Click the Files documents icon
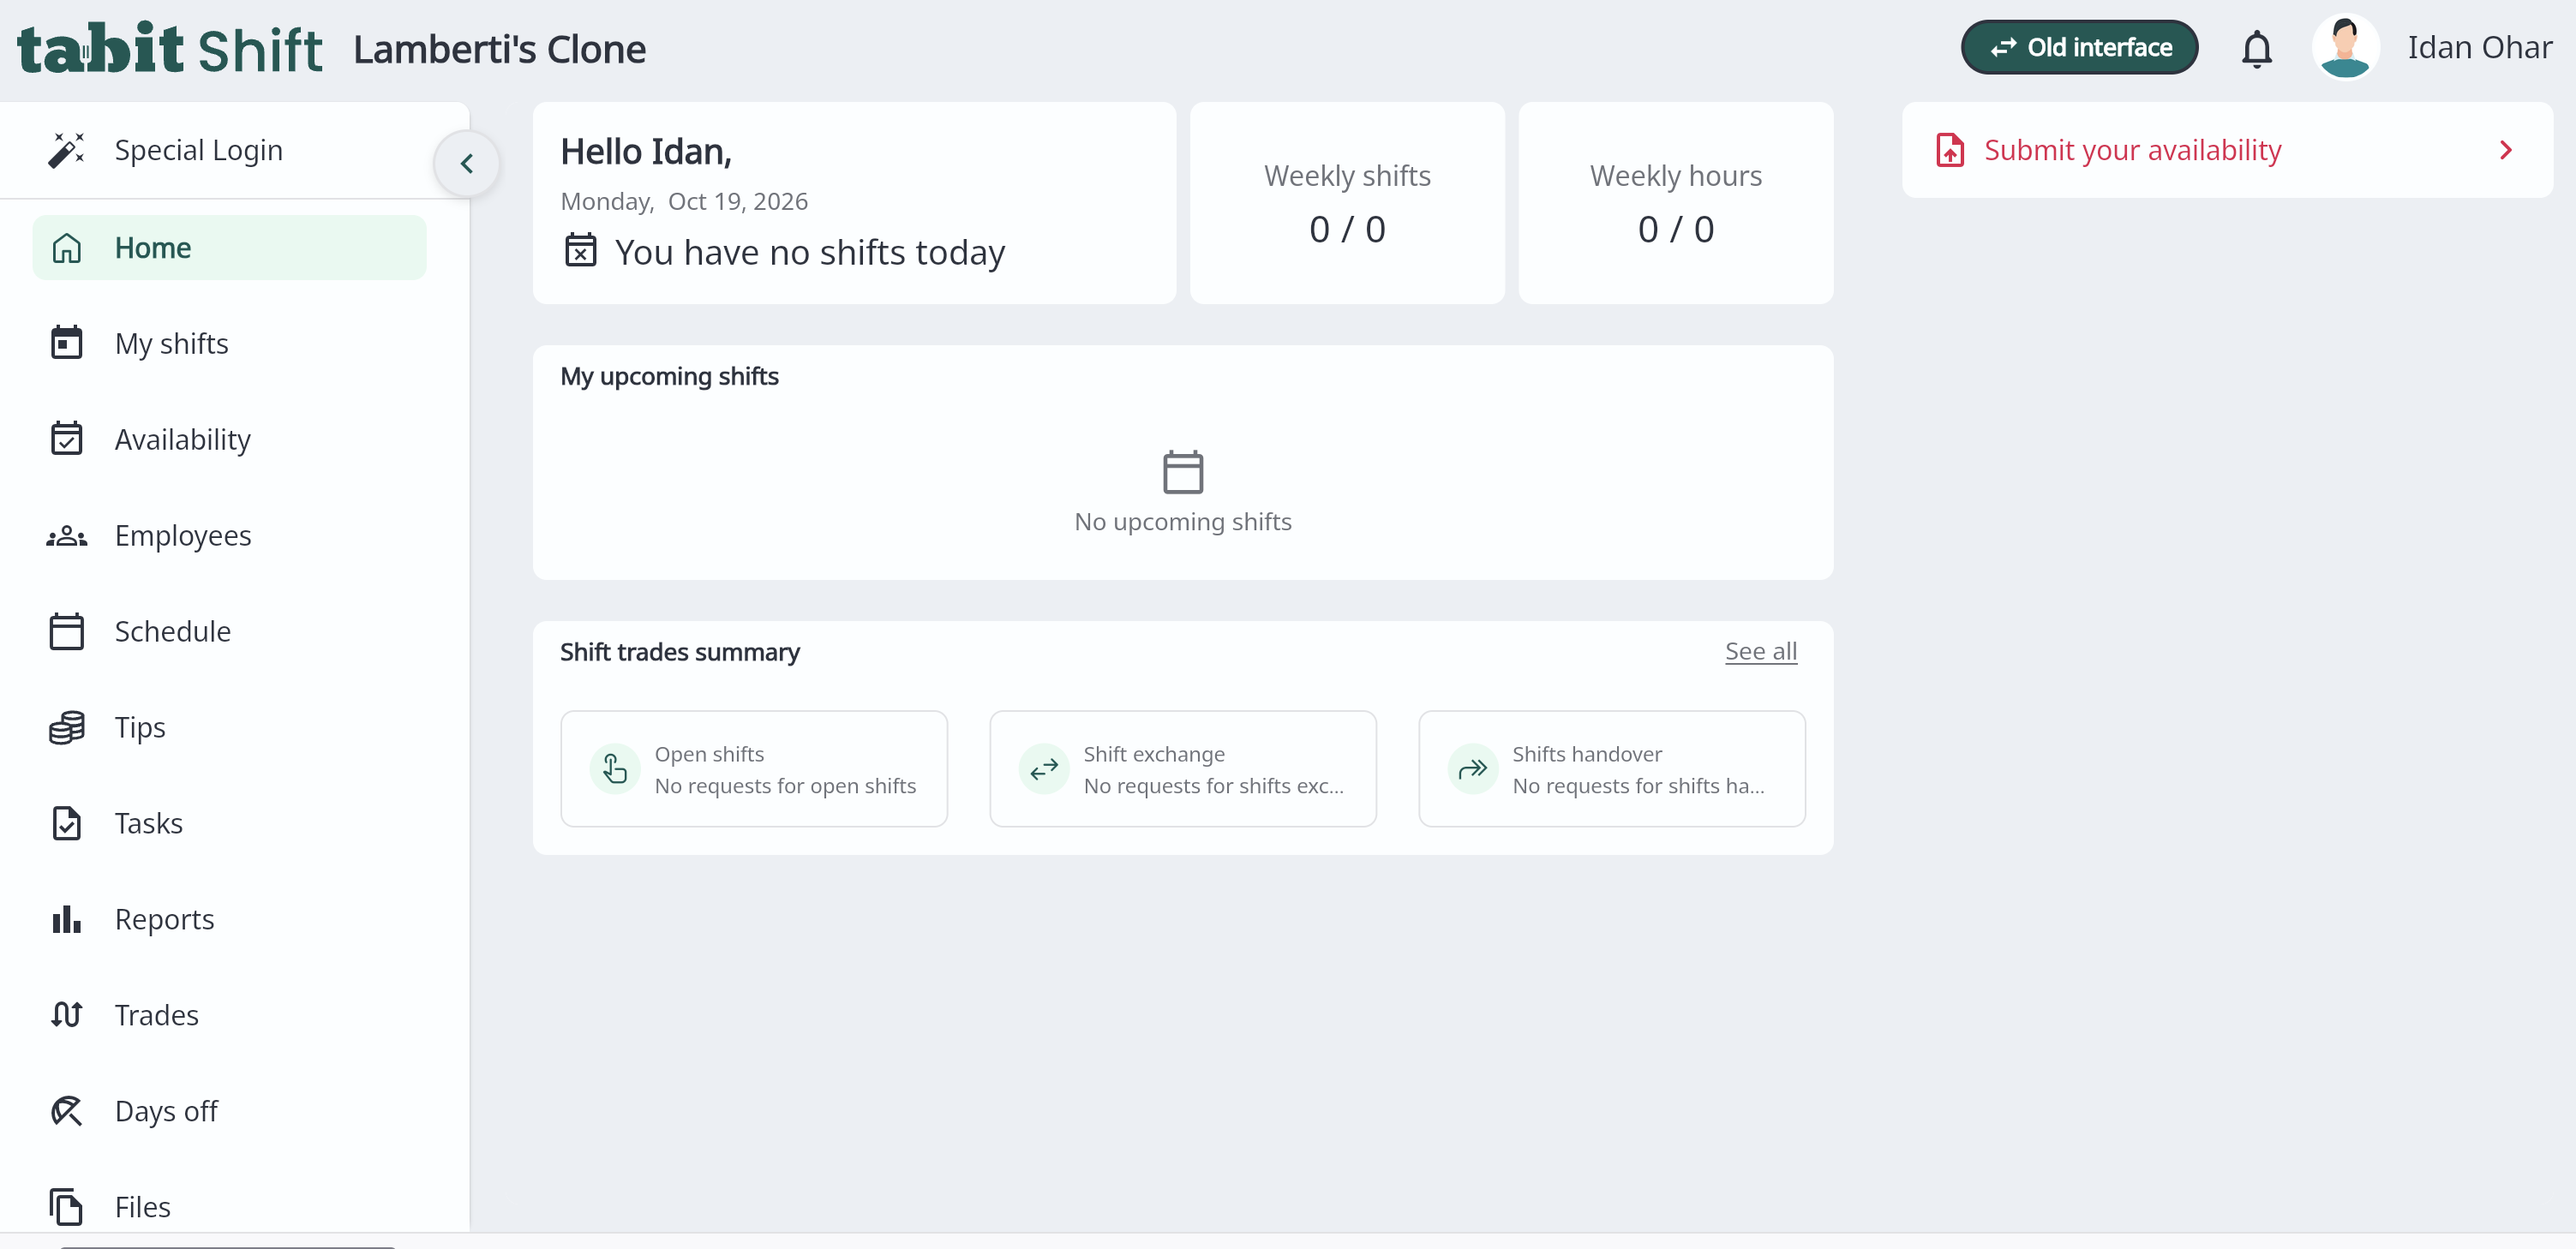2576x1249 pixels. coord(66,1207)
